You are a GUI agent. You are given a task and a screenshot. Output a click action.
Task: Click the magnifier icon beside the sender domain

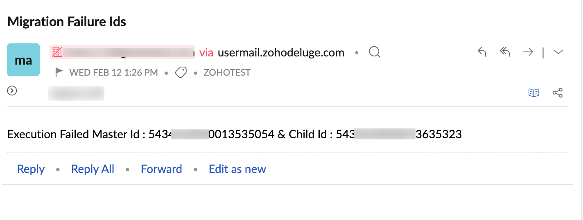[x=375, y=52]
